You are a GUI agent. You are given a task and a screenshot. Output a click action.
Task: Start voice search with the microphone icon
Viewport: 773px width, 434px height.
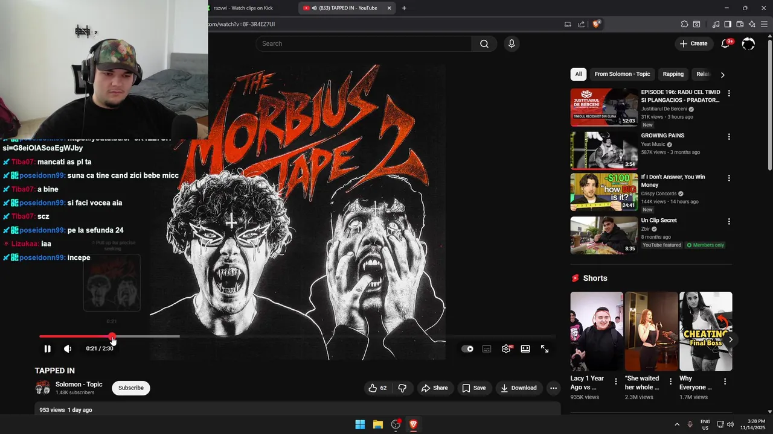coord(512,43)
